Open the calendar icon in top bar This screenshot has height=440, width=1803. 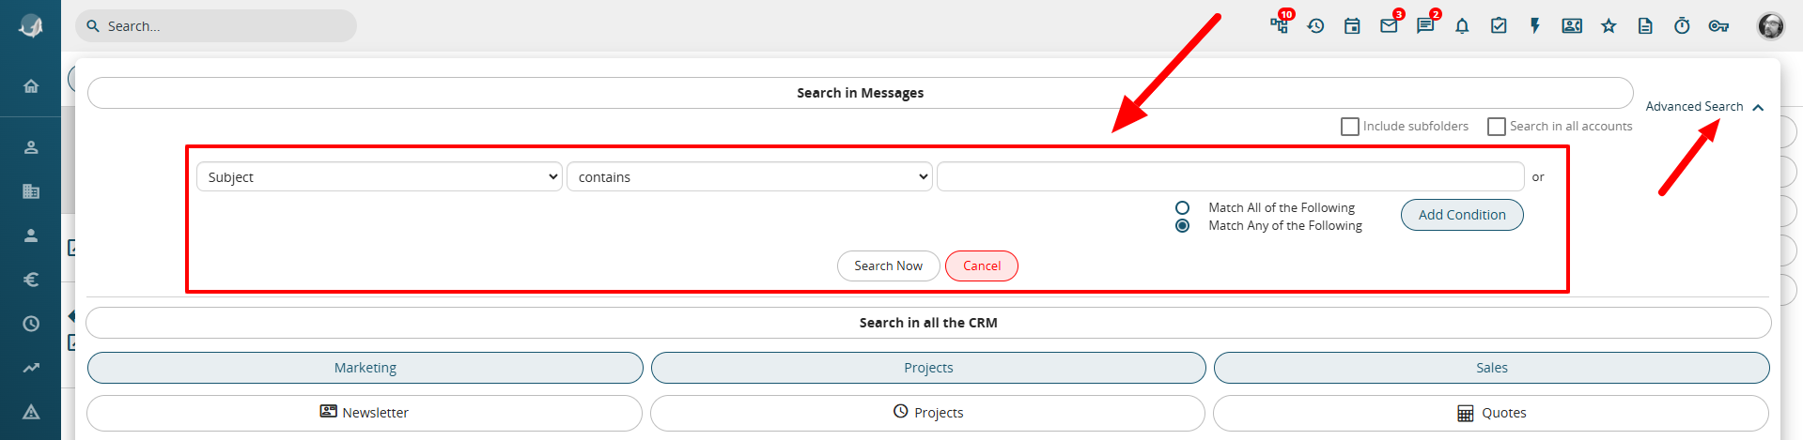pyautogui.click(x=1352, y=26)
